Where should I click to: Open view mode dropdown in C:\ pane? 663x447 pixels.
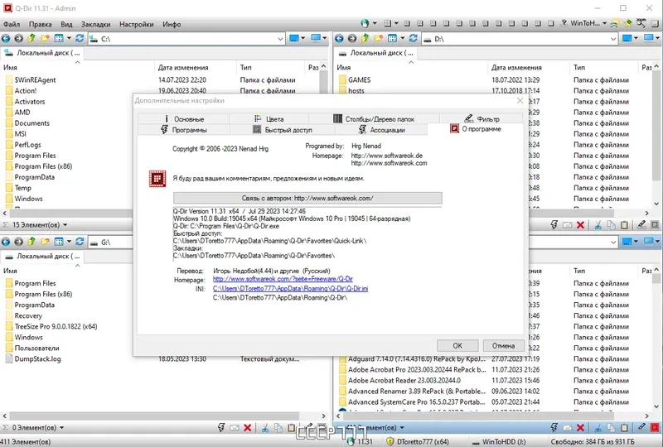point(69,38)
